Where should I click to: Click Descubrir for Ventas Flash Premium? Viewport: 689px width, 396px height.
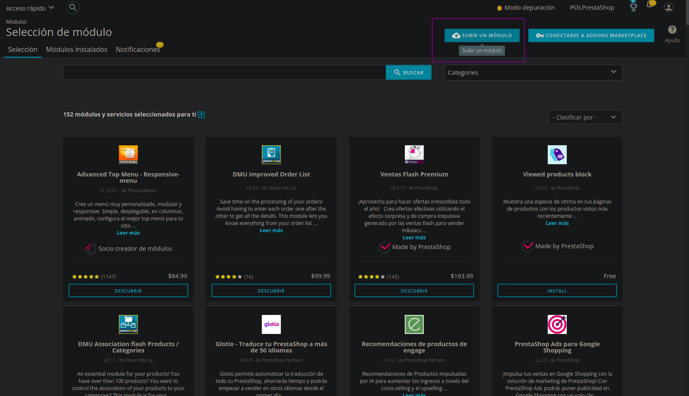click(414, 290)
